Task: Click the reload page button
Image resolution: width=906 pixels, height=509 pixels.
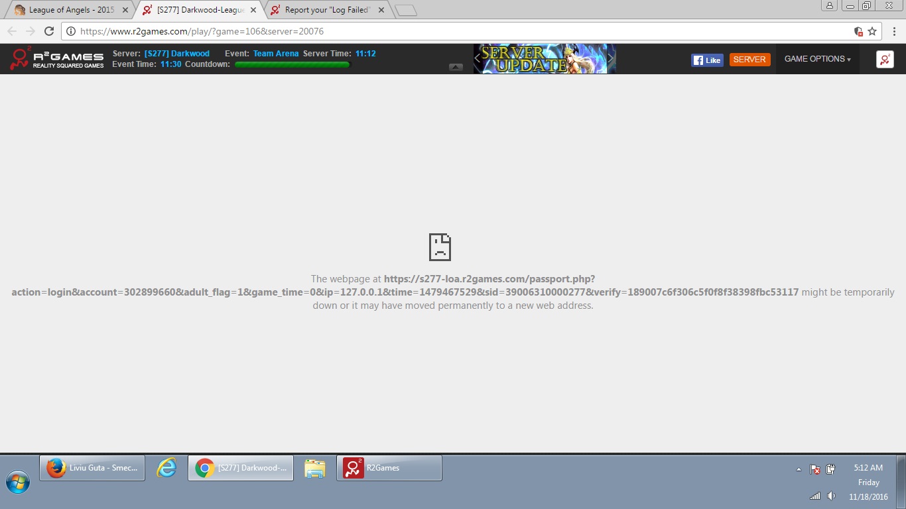Action: 48,31
